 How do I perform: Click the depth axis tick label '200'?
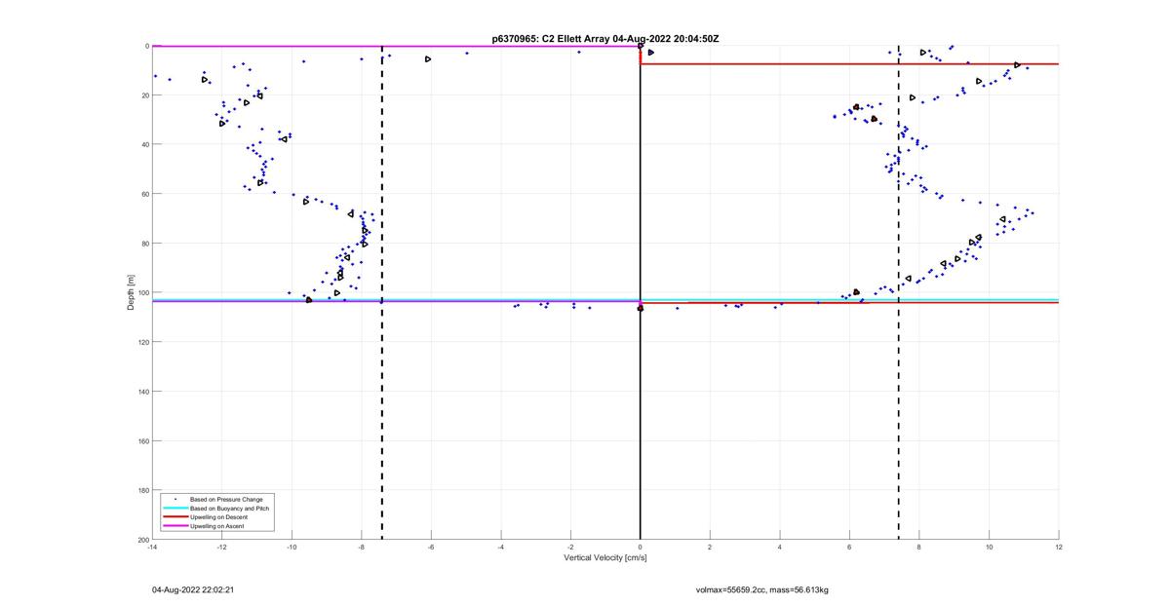[142, 540]
